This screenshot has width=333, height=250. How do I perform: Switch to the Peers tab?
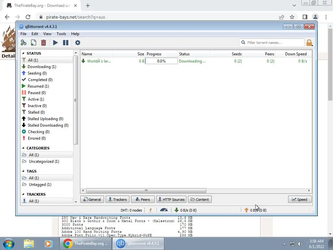pos(143,200)
